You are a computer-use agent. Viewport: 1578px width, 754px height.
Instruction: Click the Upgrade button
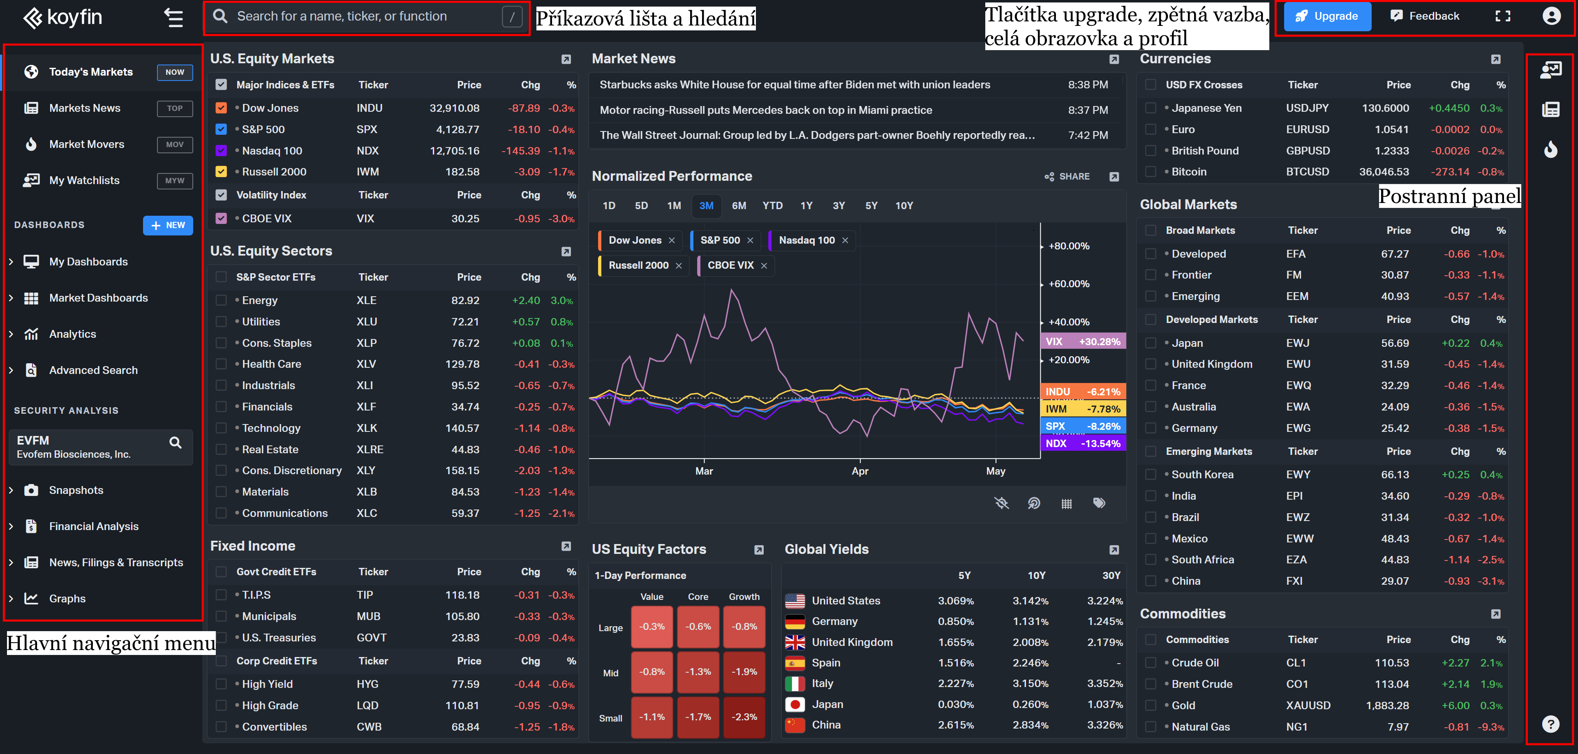click(1327, 16)
